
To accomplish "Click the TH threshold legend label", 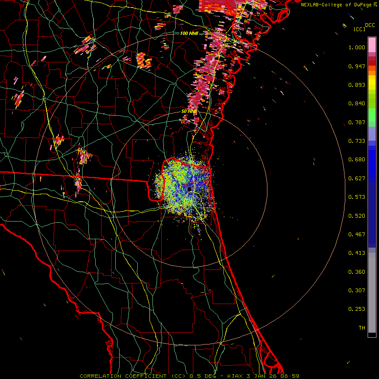I will coord(362,328).
